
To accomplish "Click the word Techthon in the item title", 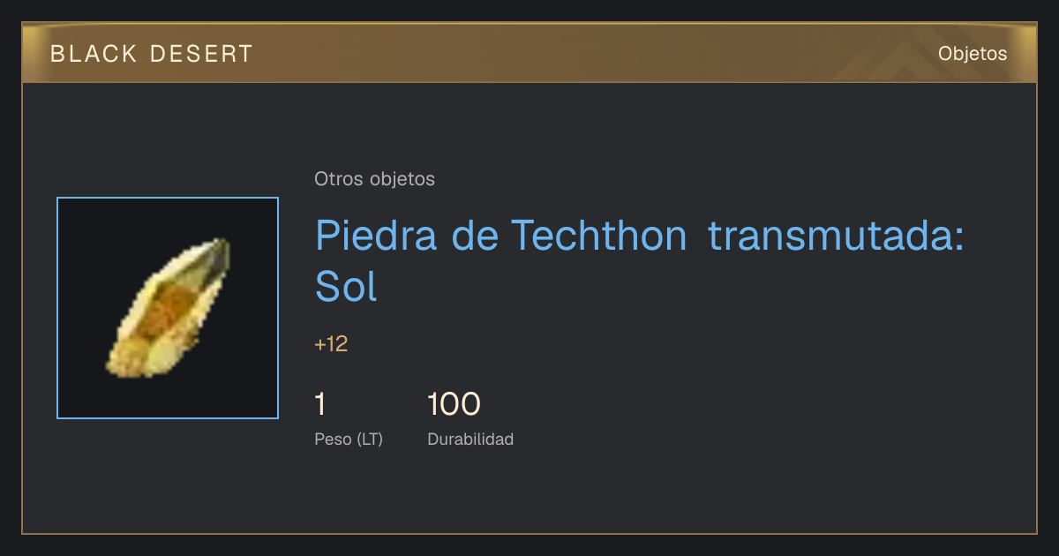I will (x=599, y=236).
